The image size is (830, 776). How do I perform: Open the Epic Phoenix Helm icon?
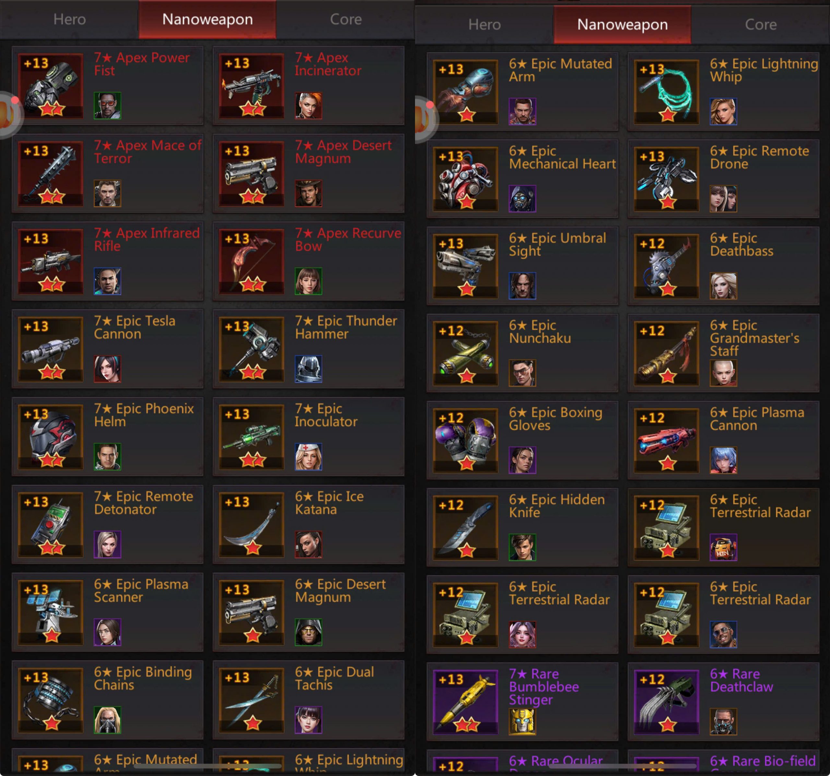point(51,437)
